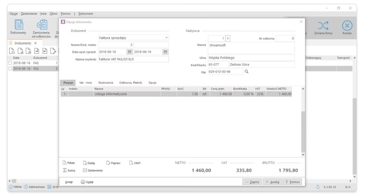Image resolution: width=365 pixels, height=195 pixels.
Task: Click the Zmiana firmy shuffle icon
Action: pyautogui.click(x=323, y=25)
